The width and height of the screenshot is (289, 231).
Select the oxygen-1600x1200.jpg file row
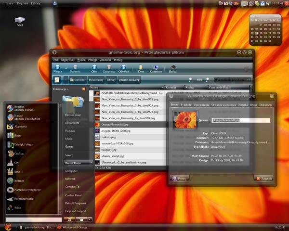[x=129, y=131]
